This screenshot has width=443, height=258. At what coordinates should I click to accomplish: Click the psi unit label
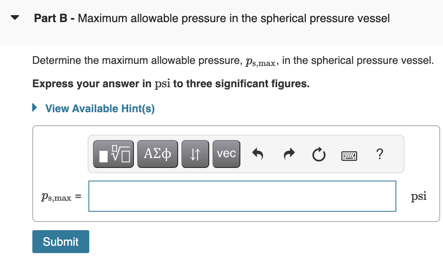tap(418, 196)
